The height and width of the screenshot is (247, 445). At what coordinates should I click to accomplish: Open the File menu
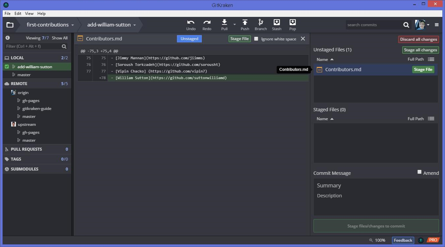(8, 14)
